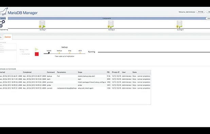Open the Control tab
The width and height of the screenshot is (210, 134).
7,37
